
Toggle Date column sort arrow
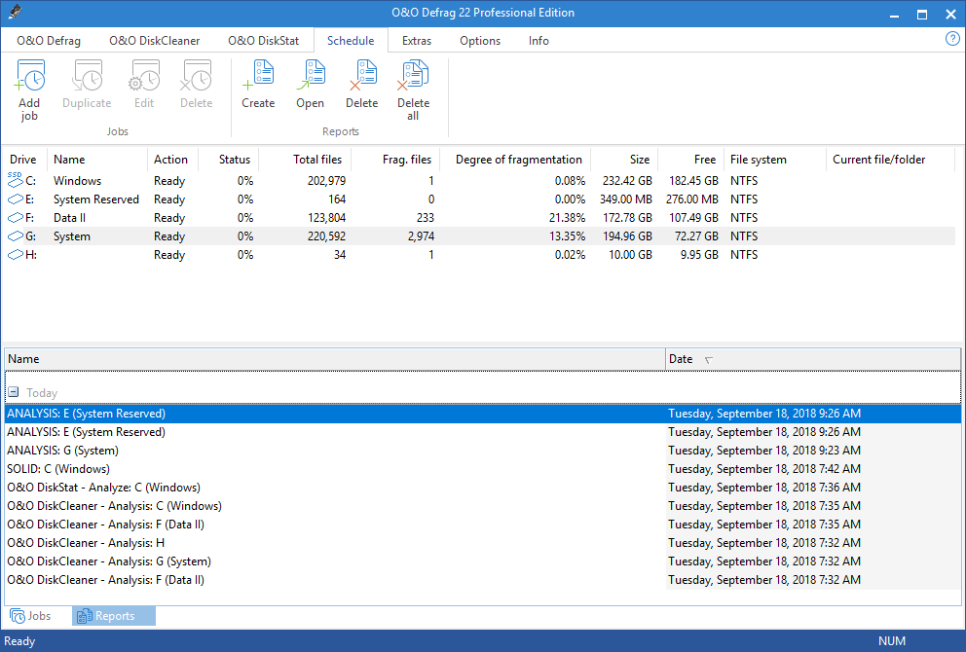(x=709, y=360)
